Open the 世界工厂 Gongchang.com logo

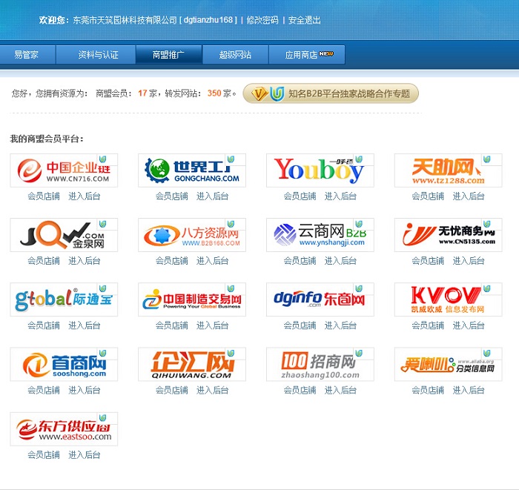pyautogui.click(x=191, y=170)
